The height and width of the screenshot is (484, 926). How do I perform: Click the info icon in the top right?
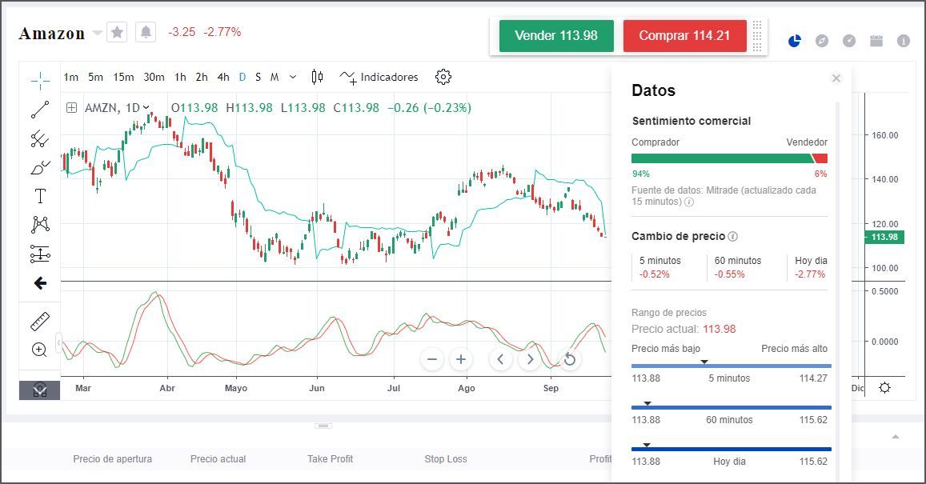[x=904, y=41]
